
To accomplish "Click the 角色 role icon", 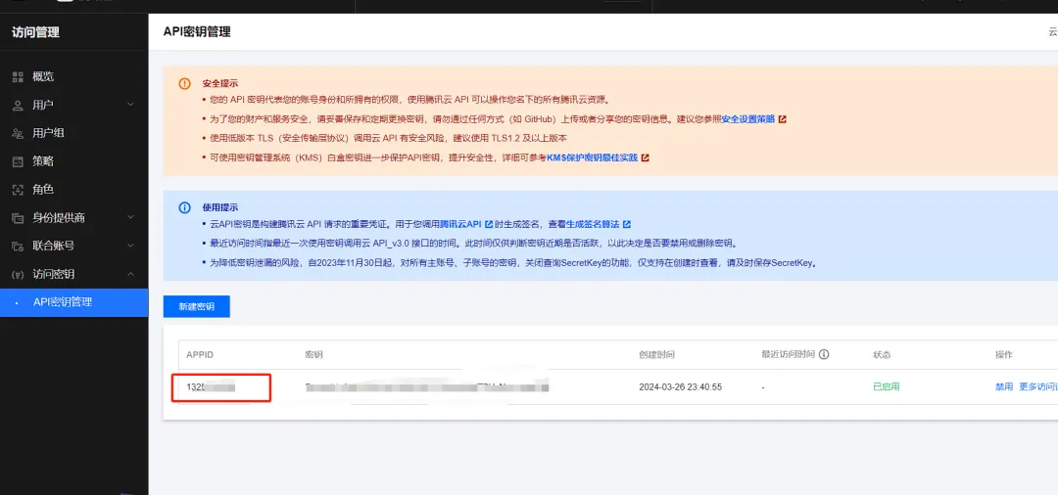I will [x=19, y=190].
